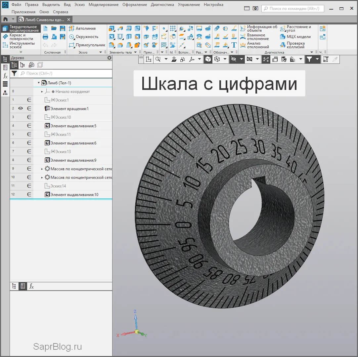Expand the Начало координат tree node

pyautogui.click(x=42, y=92)
